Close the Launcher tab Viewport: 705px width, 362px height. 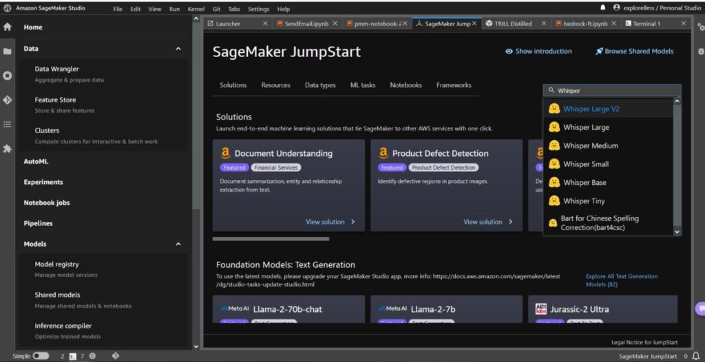(x=265, y=23)
